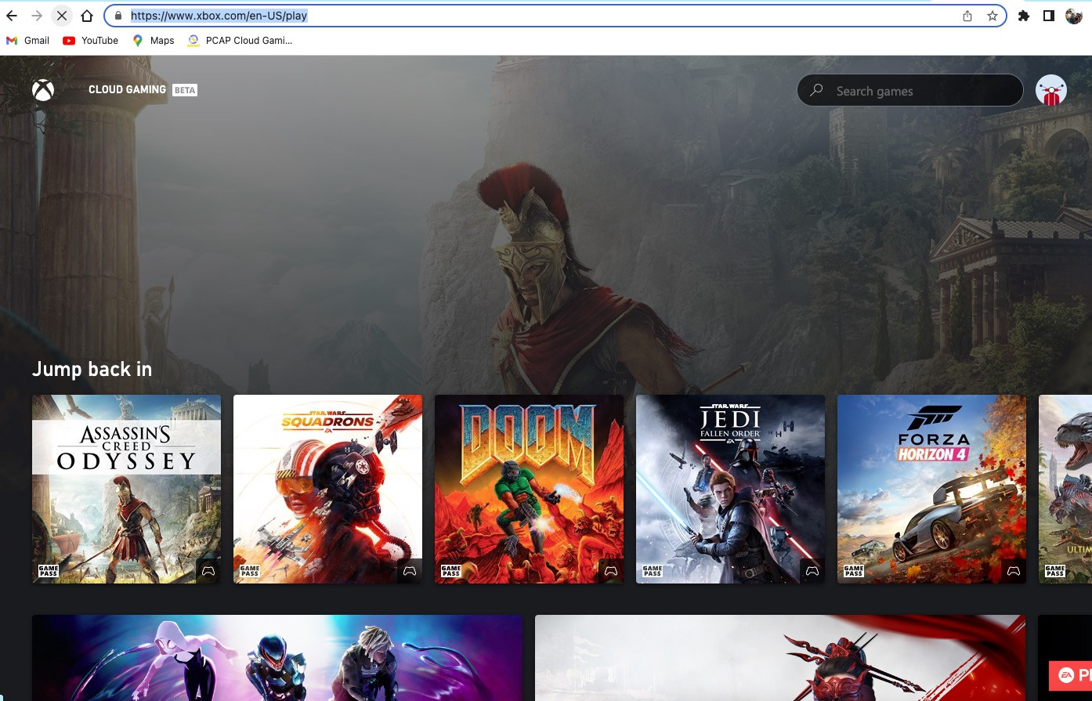The image size is (1092, 701).
Task: Click the Jump back in heading
Action: (92, 369)
